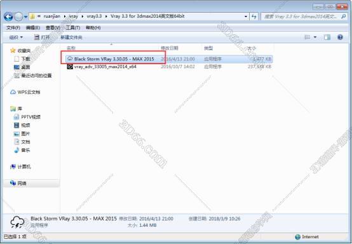
Task: Open 图片 library in navigation pane
Action: coord(25,134)
